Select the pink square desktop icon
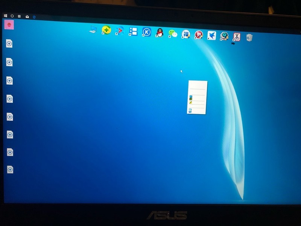Image resolution: width=301 pixels, height=226 pixels. (9, 24)
